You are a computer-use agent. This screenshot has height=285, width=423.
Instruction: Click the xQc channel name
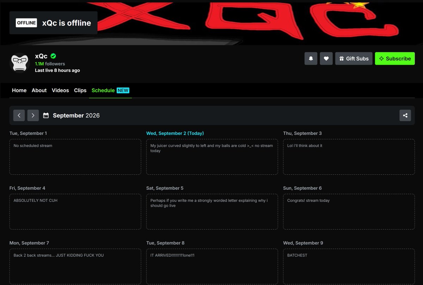41,56
